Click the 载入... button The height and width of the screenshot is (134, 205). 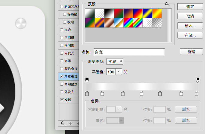coord(190,26)
